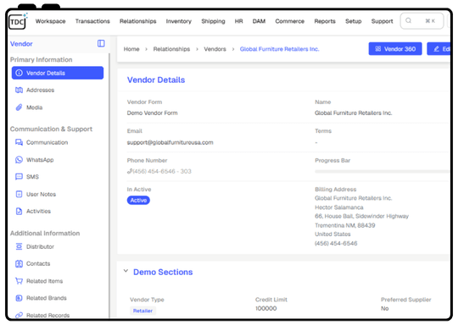This screenshot has height=325, width=458.
Task: Click the Related Items cart icon
Action: point(19,281)
